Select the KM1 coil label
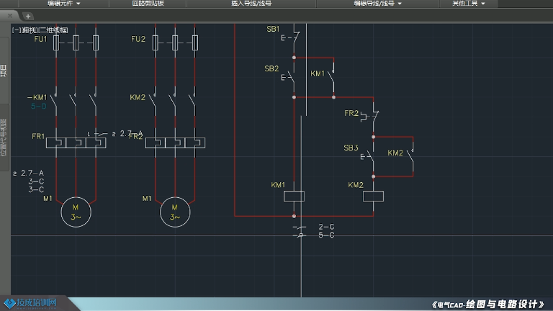The height and width of the screenshot is (311, 553). point(278,185)
